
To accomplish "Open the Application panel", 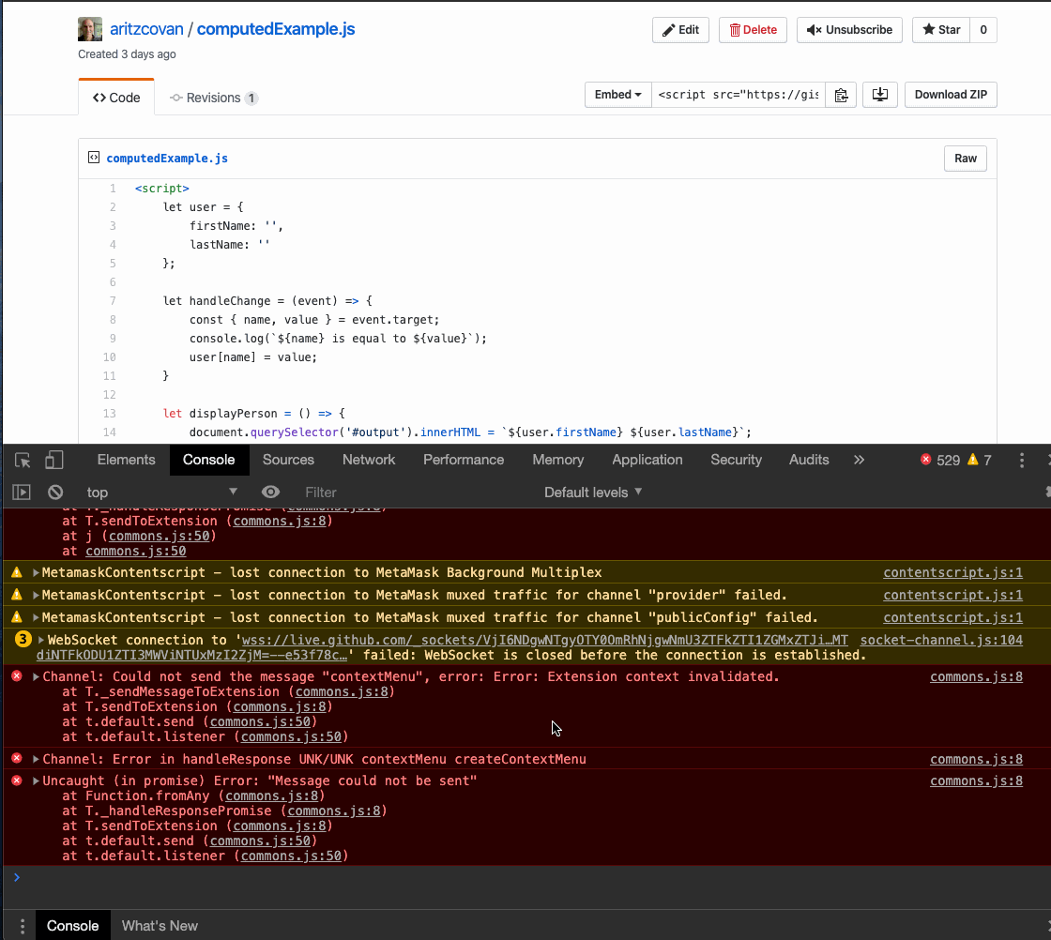I will 647,460.
